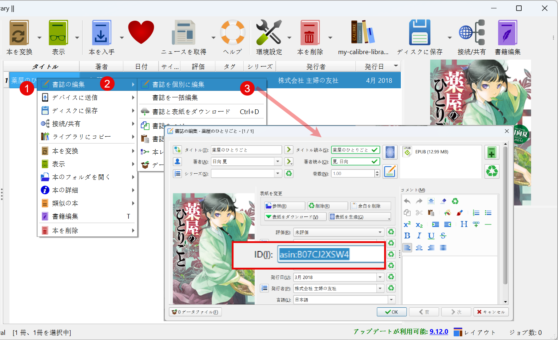Expand dropdown arrow beside 本を変換
The image size is (558, 340).
[x=39, y=37]
